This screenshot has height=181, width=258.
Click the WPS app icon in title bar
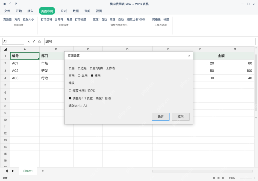[5, 4]
